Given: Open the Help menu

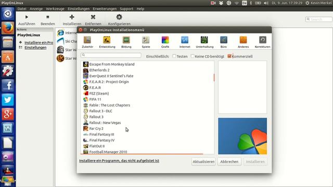Looking at the screenshot, I should coord(140,9).
